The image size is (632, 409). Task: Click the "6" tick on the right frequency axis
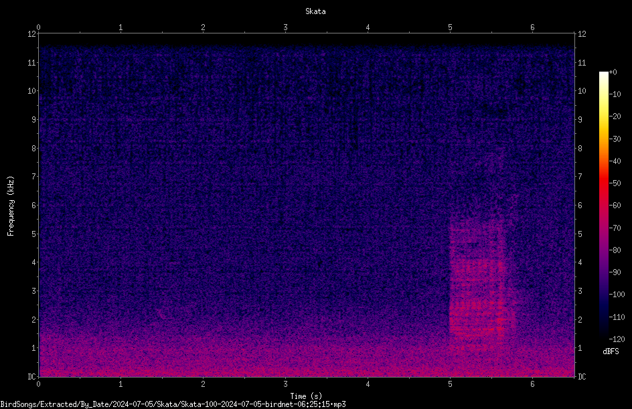coord(580,205)
